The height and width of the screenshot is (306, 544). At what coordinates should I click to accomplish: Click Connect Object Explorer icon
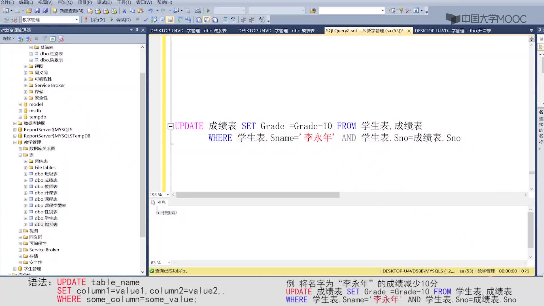point(20,39)
